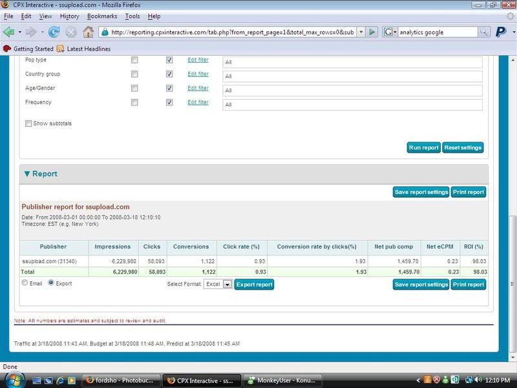The image size is (517, 388).
Task: Collapse the Report section
Action: point(27,174)
